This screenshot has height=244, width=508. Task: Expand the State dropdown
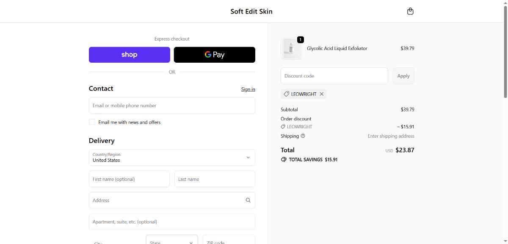[x=172, y=240]
